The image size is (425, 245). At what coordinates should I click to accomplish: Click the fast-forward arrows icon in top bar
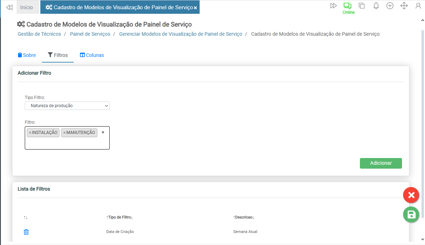pyautogui.click(x=333, y=6)
